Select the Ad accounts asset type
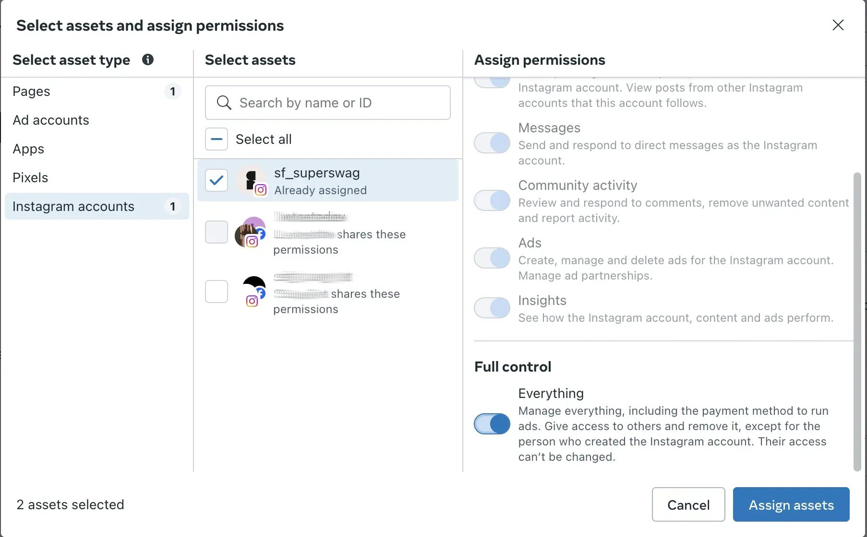867x537 pixels. point(97,120)
